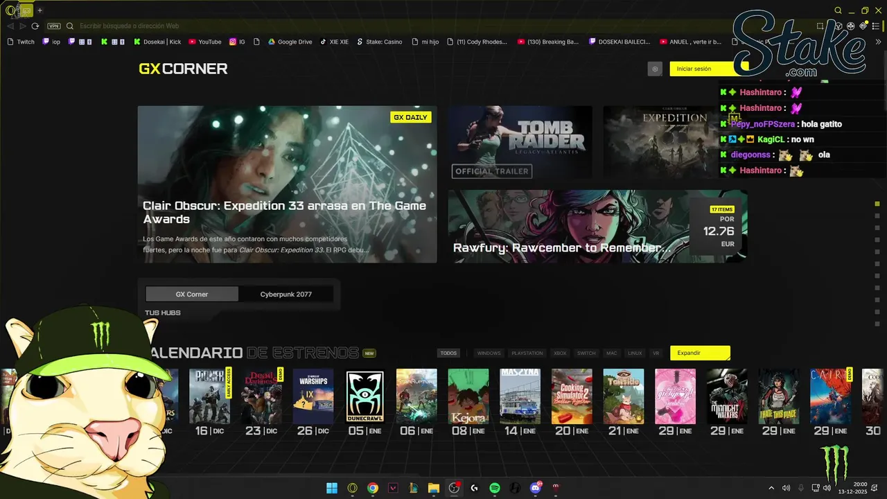Open the YouTube bookmark

point(205,42)
